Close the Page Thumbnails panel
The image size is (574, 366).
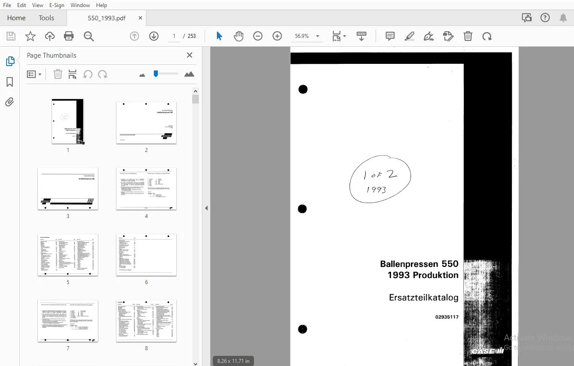point(190,55)
